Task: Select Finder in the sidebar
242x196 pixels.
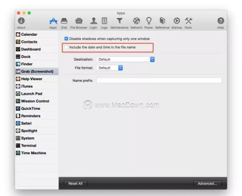Action: tap(37, 64)
